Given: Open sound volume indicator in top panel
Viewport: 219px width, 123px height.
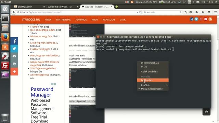Looking at the screenshot, I should coord(204,2).
